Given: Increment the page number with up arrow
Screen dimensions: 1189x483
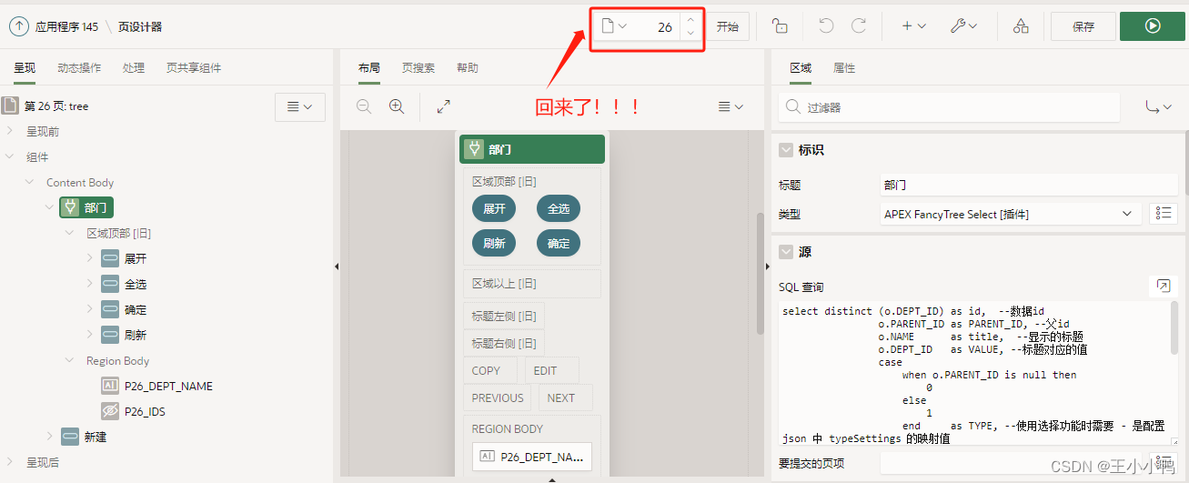Looking at the screenshot, I should [x=690, y=20].
